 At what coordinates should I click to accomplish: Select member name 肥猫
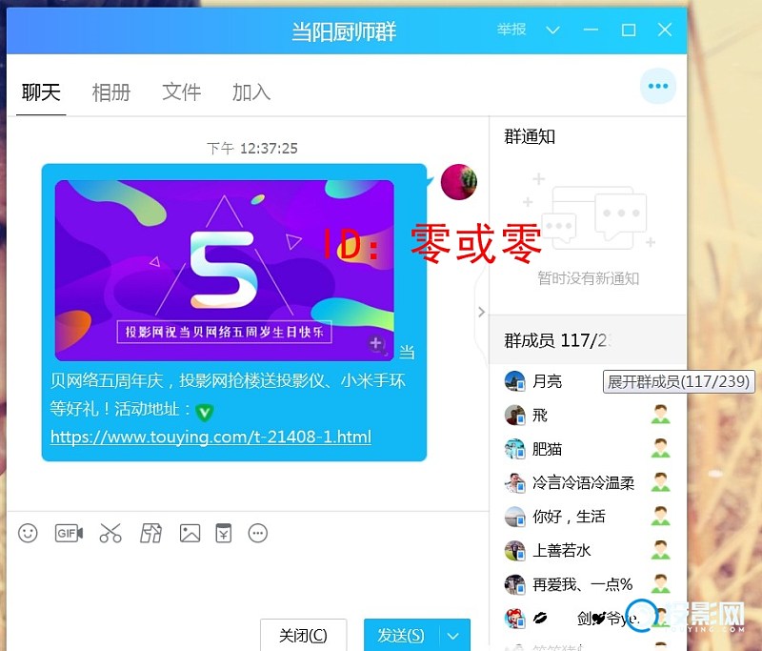point(547,449)
